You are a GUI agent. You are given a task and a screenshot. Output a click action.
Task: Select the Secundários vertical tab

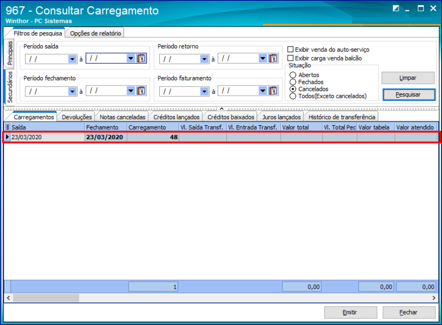10,87
